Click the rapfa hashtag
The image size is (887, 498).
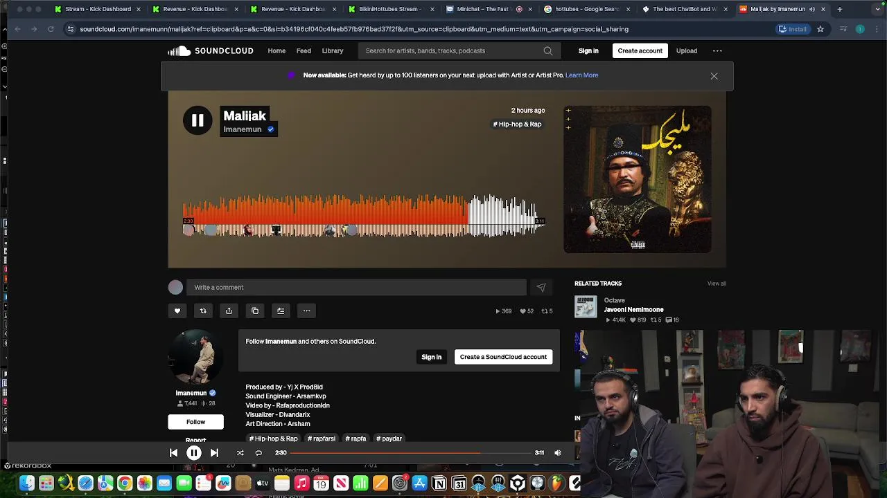[355, 439]
